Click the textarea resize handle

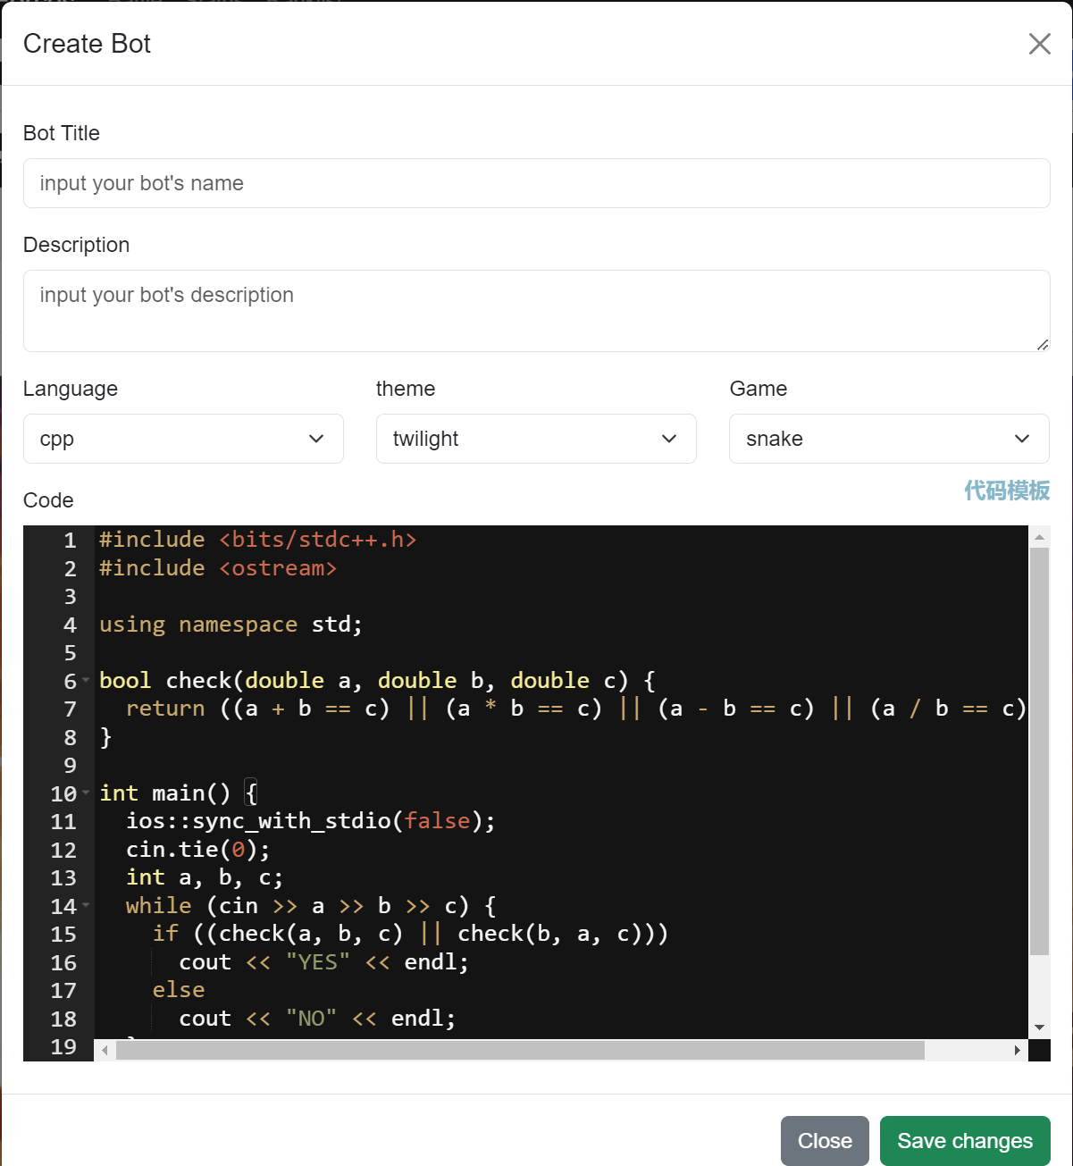click(x=1042, y=344)
